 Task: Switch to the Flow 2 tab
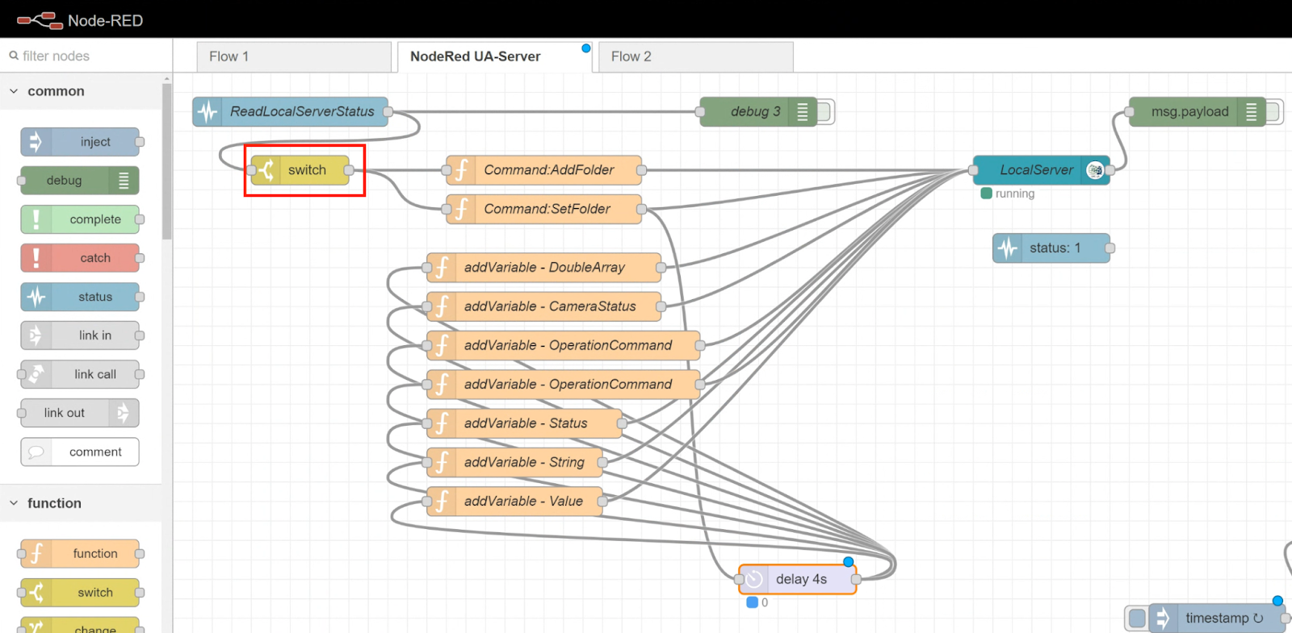[696, 56]
